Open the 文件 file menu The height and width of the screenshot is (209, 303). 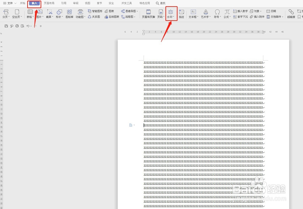(8, 3)
